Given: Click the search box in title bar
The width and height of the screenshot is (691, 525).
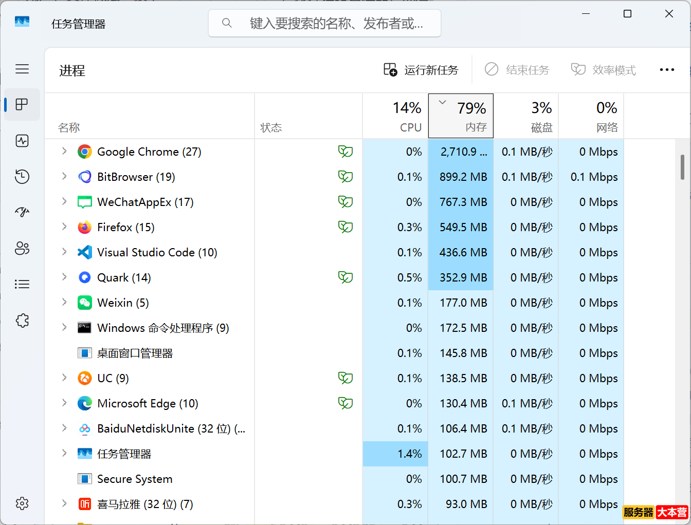Looking at the screenshot, I should pyautogui.click(x=325, y=24).
